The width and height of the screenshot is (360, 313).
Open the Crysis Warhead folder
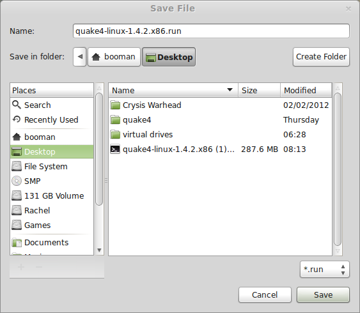[x=220, y=105]
